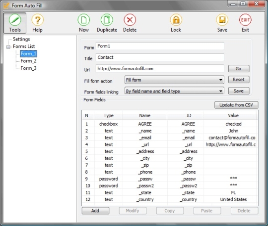Image resolution: width=268 pixels, height=226 pixels.
Task: Click the Exit toolbar icon
Action: tap(245, 23)
